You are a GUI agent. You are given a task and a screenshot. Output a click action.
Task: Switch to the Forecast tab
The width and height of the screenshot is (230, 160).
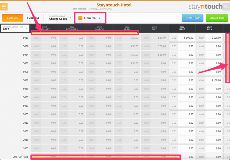tap(33, 18)
